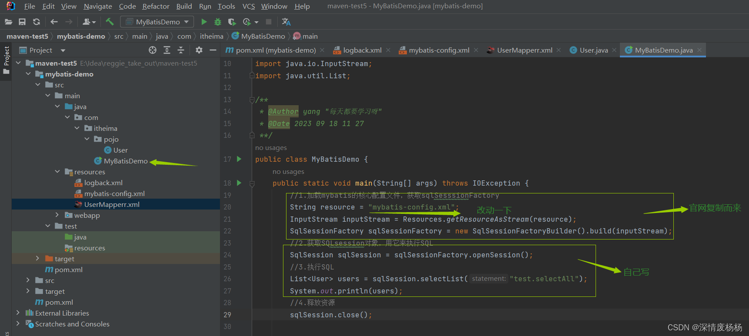Collapse the mybatis-demo module node
Screen dimensions: 749x336
(x=28, y=74)
